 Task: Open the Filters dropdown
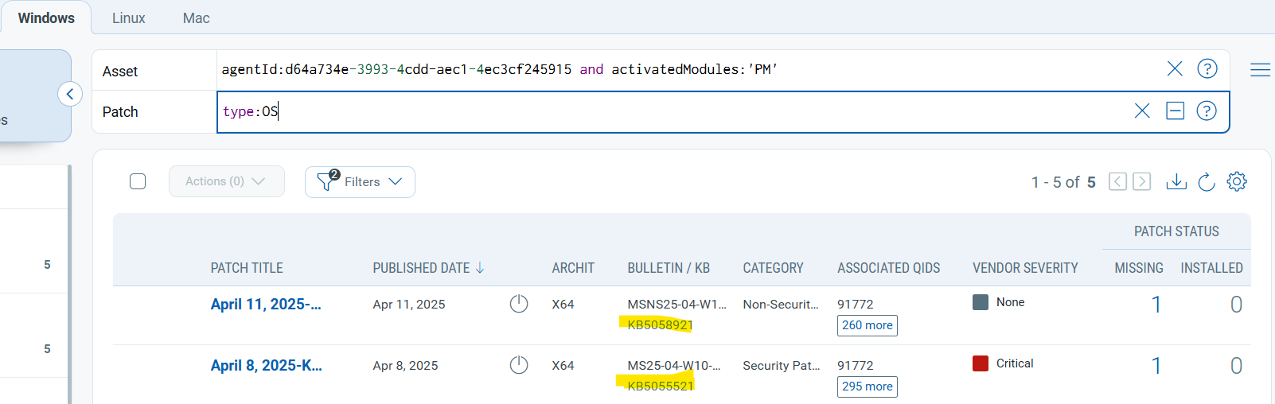360,182
